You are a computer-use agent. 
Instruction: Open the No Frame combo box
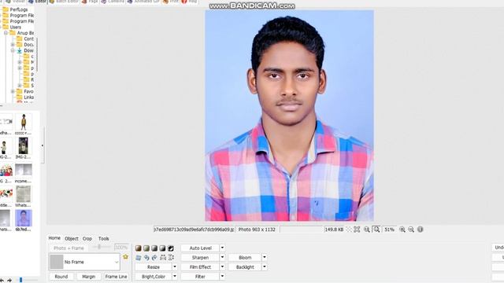[84, 262]
